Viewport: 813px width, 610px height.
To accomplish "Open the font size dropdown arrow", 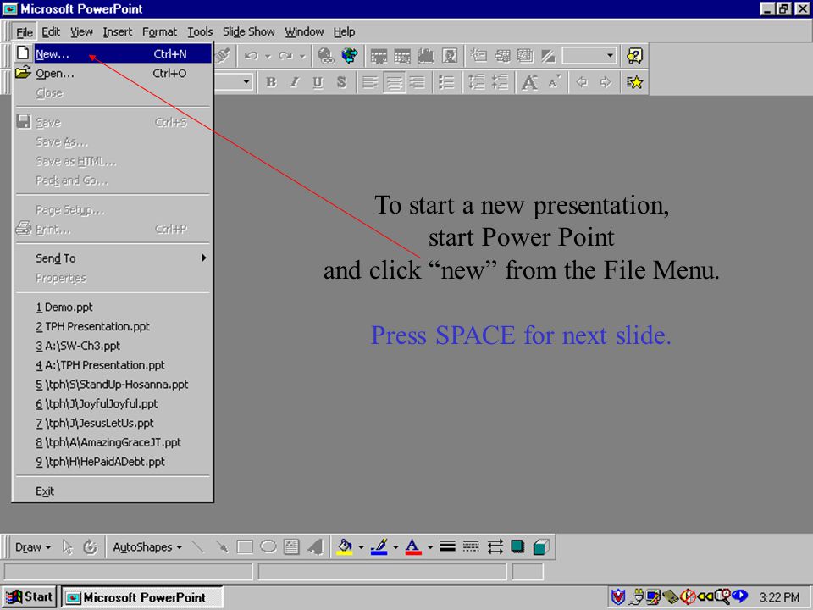I will 246,82.
